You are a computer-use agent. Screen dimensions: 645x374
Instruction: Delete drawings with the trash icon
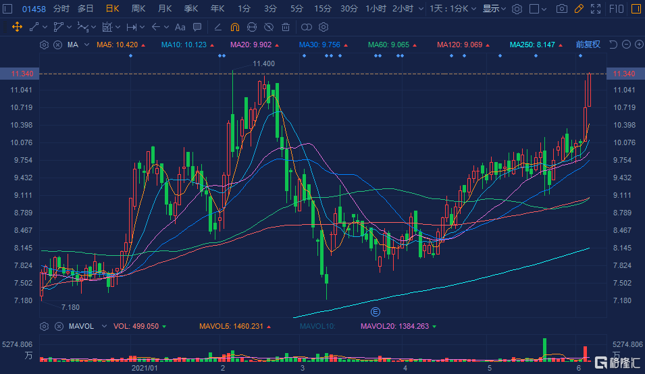tap(286, 27)
